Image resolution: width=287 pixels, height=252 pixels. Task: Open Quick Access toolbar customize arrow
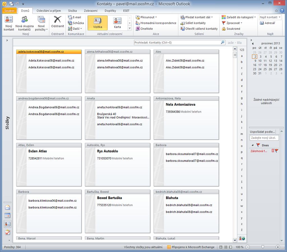point(22,4)
